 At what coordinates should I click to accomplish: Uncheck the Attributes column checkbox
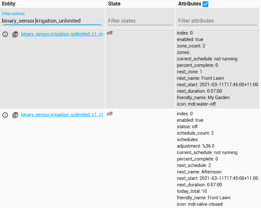pos(205,4)
